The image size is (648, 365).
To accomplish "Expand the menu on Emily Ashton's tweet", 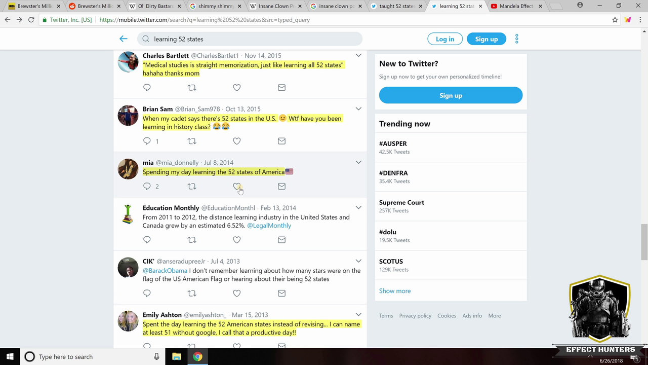I will 358,315.
